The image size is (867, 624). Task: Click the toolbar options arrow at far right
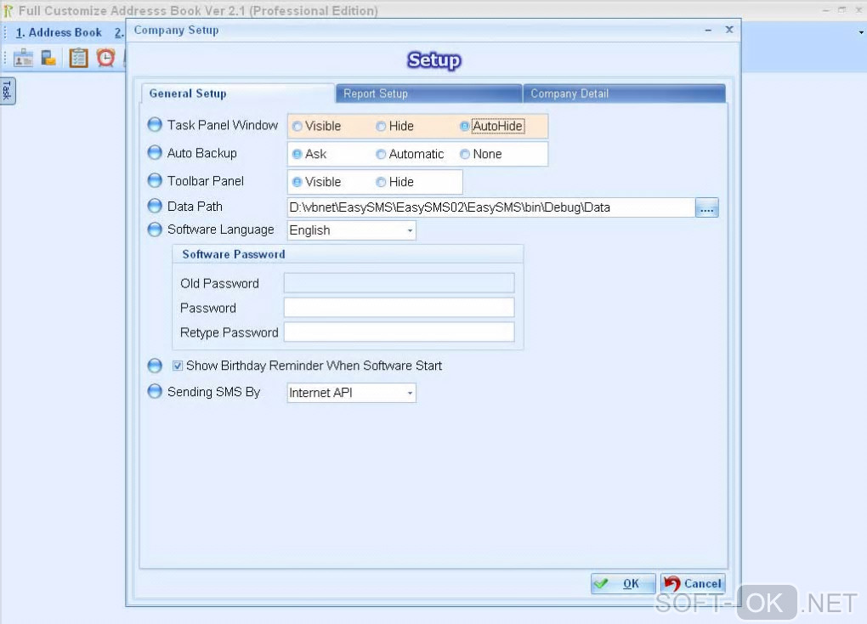pyautogui.click(x=861, y=32)
